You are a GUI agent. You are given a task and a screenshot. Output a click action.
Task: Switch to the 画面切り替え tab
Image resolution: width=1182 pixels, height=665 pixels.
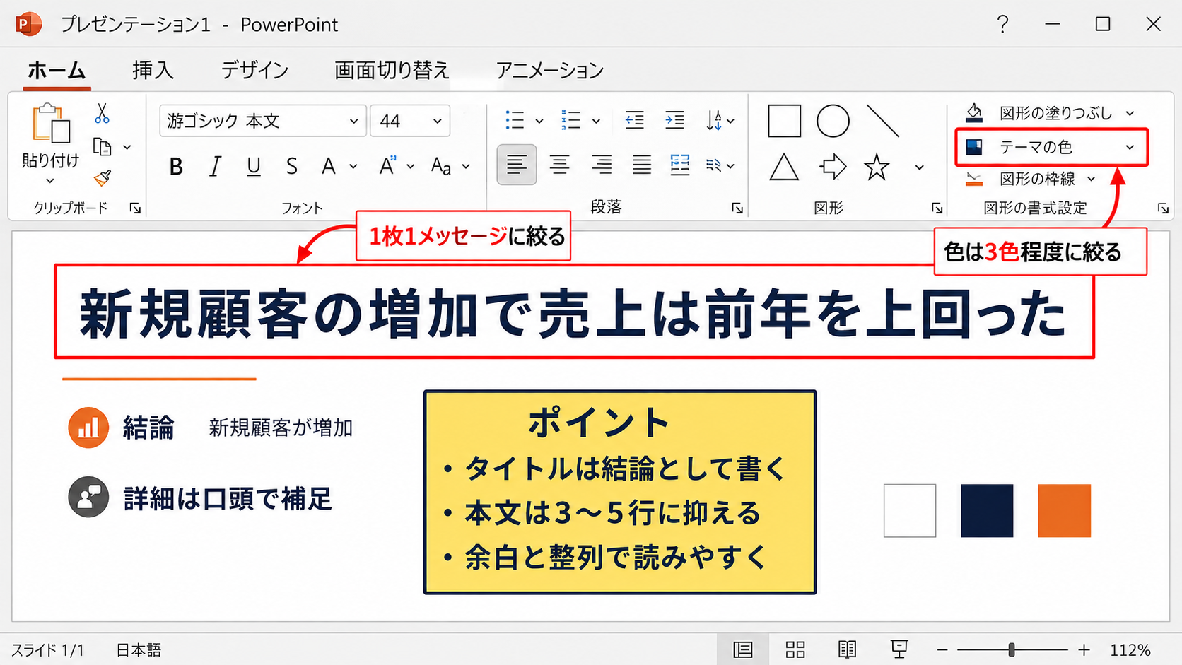pos(392,71)
